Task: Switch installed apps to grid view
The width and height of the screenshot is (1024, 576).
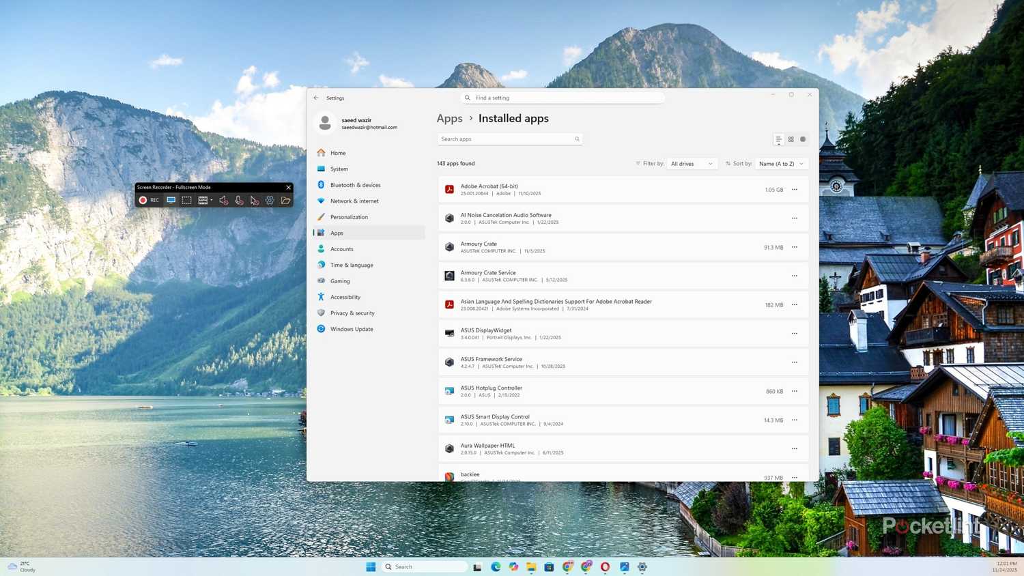Action: [x=791, y=139]
